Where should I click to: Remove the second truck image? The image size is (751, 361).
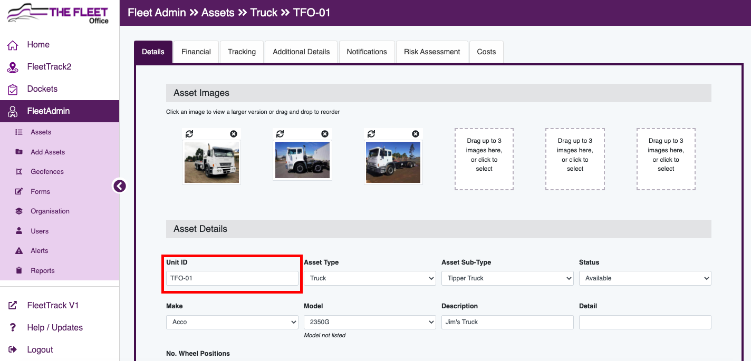coord(325,134)
